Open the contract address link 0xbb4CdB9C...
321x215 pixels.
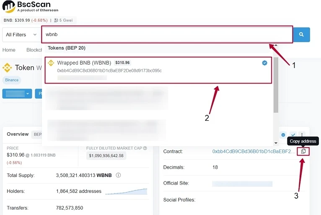coord(254,152)
